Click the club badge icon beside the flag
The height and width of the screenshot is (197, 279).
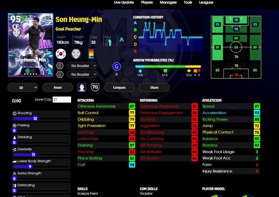click(x=76, y=54)
